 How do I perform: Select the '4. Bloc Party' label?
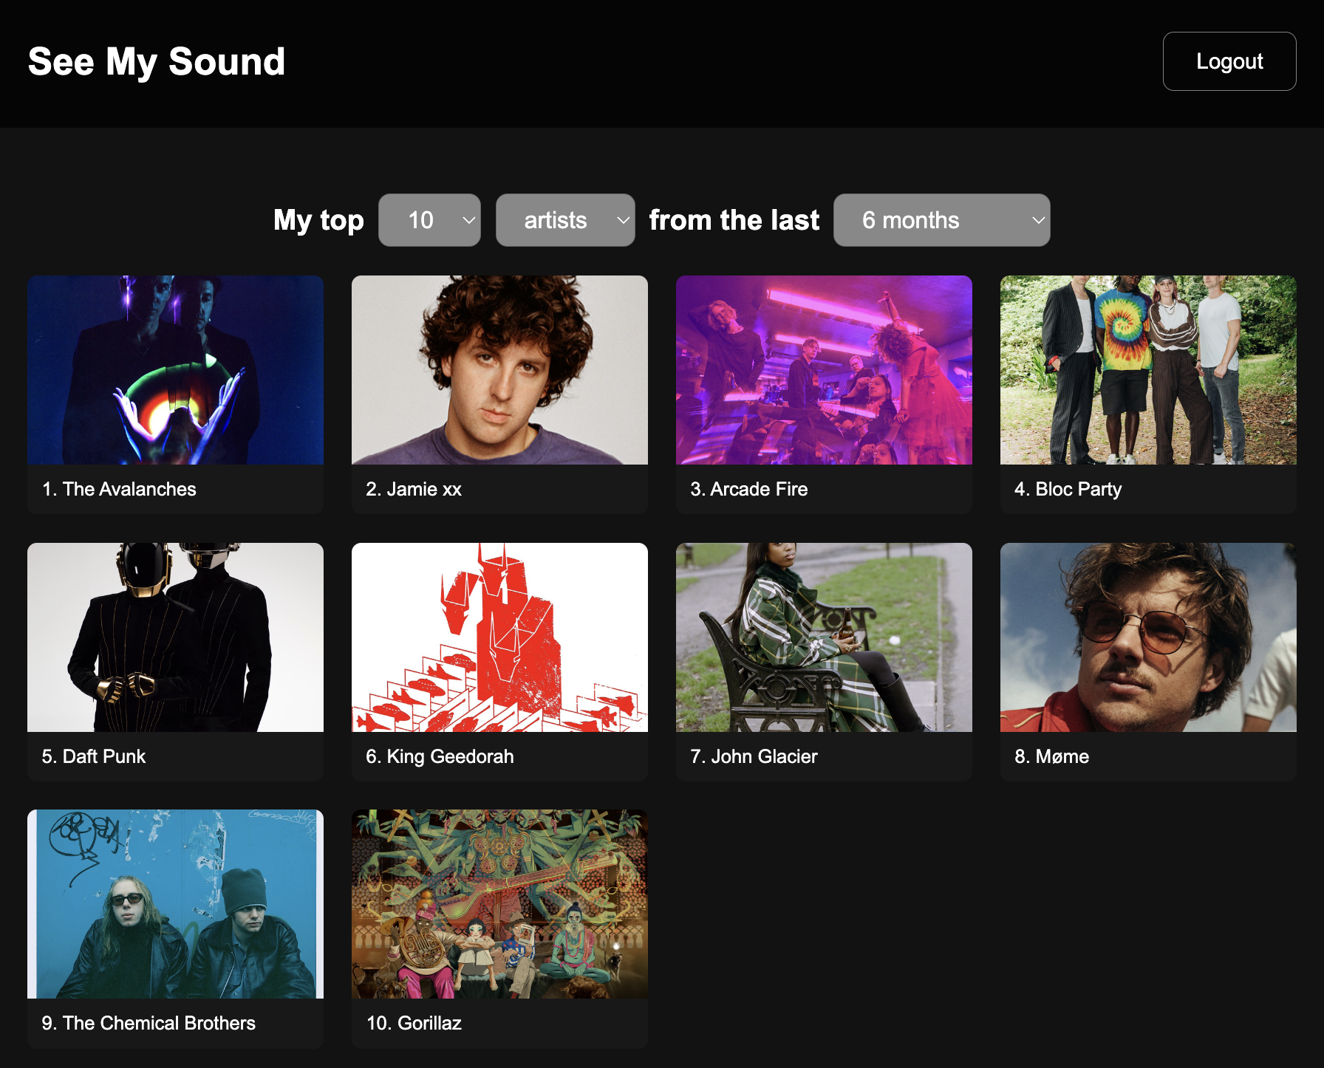pyautogui.click(x=1068, y=489)
